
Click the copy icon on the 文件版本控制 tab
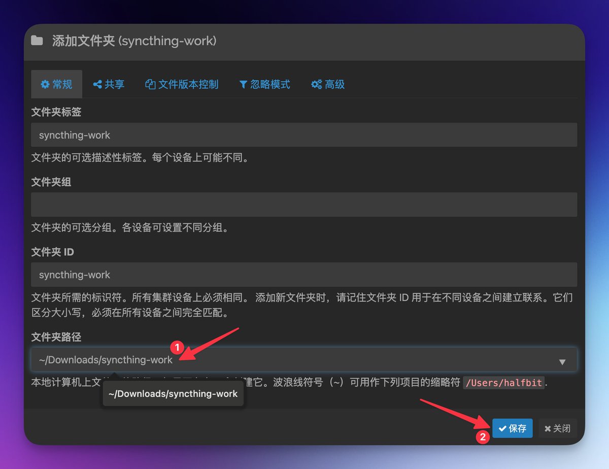coord(150,84)
